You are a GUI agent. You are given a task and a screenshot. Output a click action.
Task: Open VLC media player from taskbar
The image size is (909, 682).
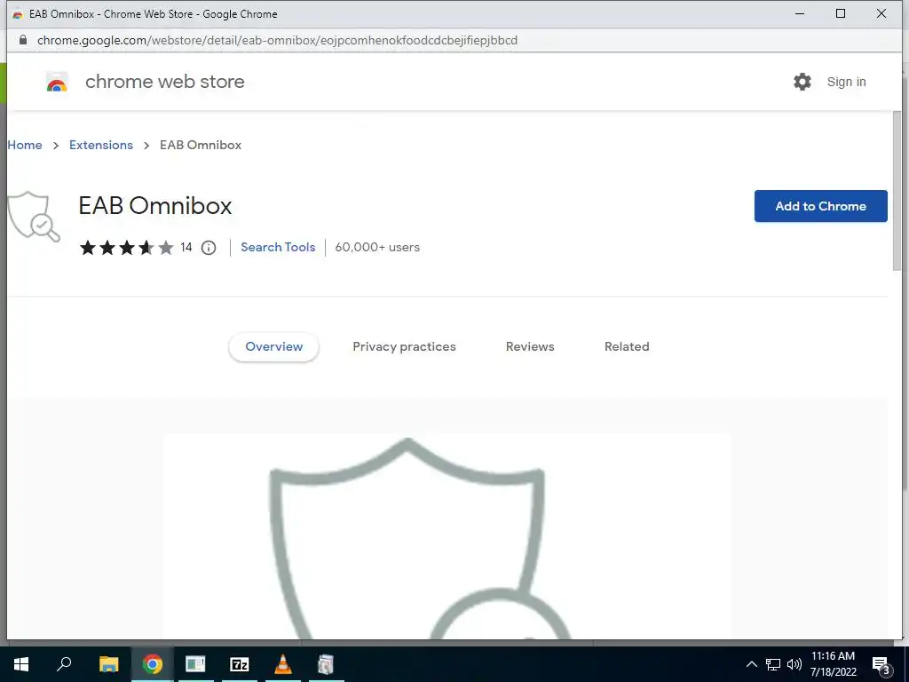(283, 664)
